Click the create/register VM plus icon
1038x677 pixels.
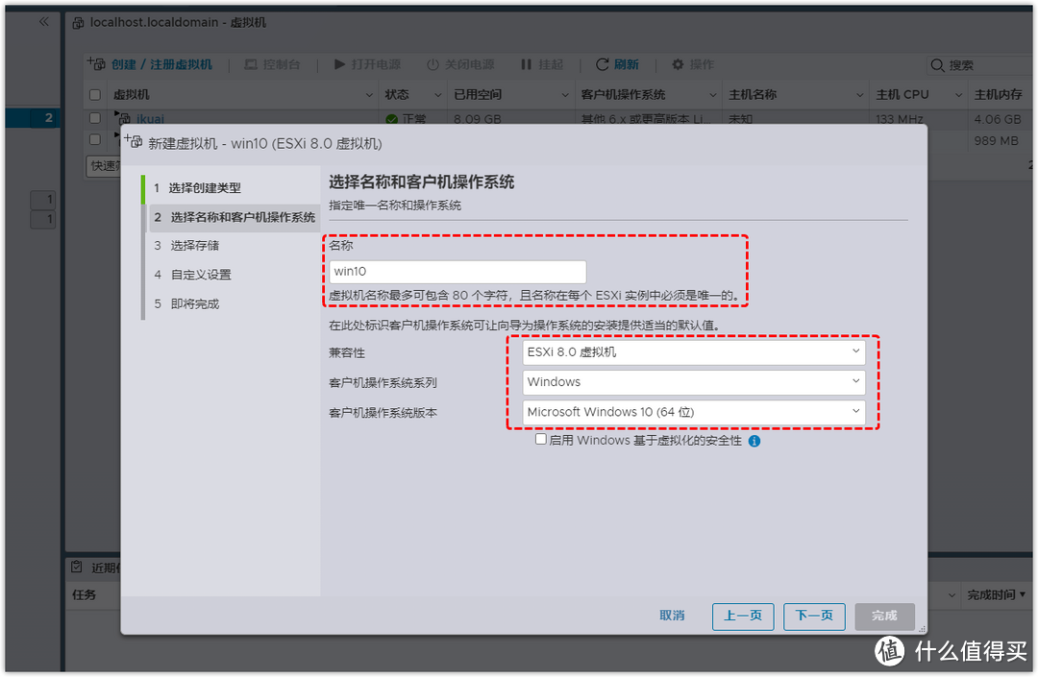[x=97, y=63]
